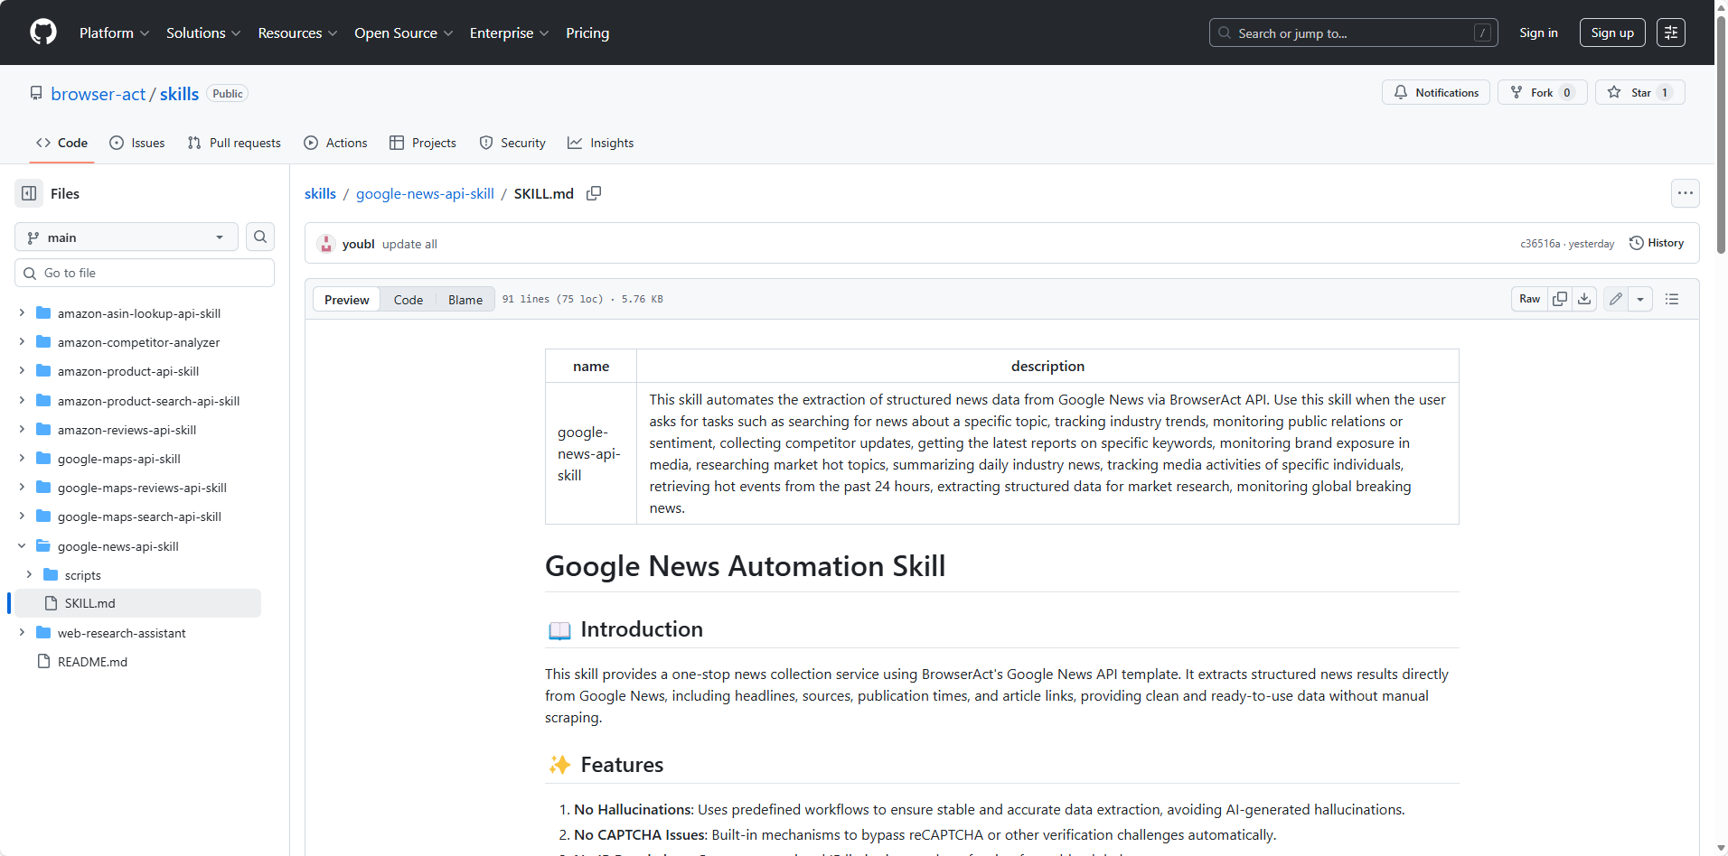Viewport: 1728px width, 856px height.
Task: Click the Go to file field
Action: pos(144,272)
